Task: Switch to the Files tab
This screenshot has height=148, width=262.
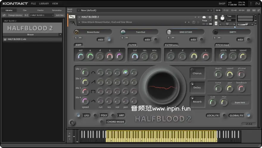Action: [x=25, y=10]
